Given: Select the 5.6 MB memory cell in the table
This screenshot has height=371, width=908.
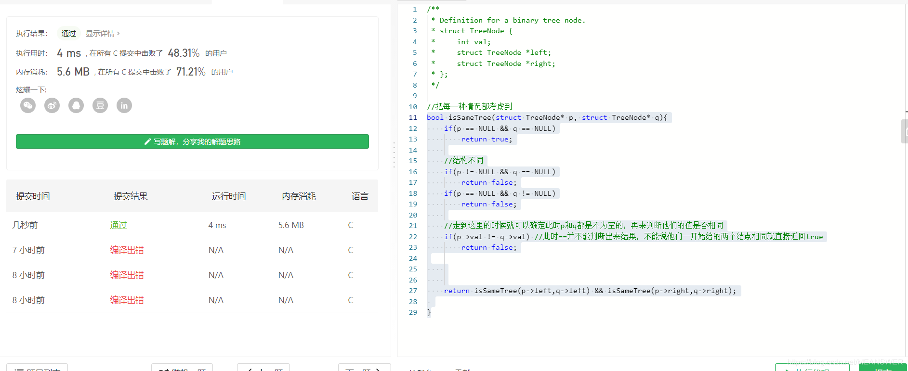Looking at the screenshot, I should tap(291, 225).
